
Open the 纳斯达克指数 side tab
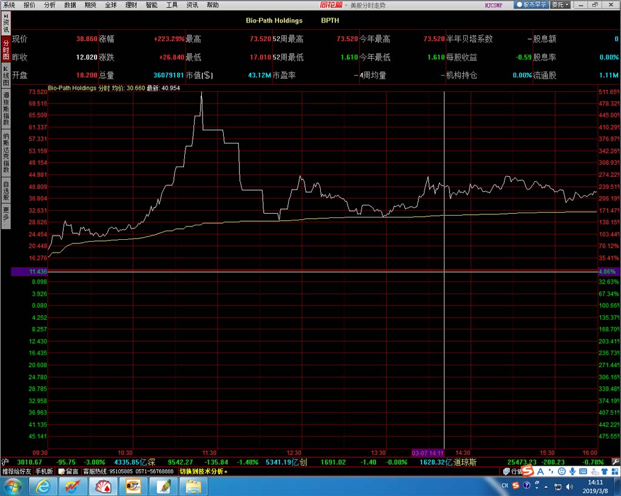tap(6, 153)
